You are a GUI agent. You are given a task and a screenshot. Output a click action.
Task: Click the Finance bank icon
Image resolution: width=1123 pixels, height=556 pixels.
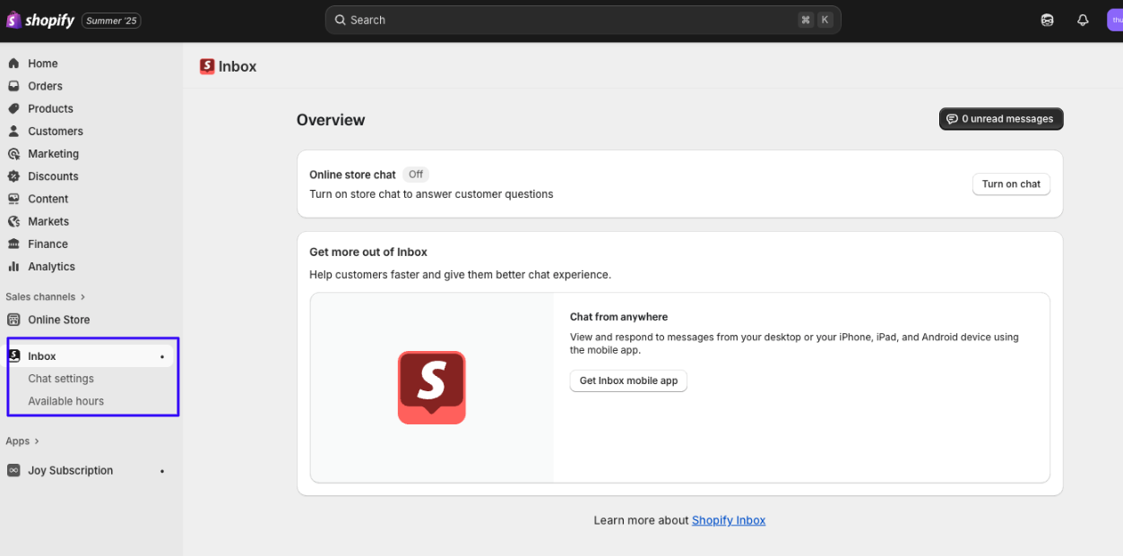(13, 244)
